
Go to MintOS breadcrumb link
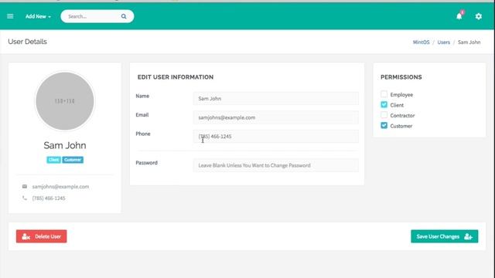pos(421,42)
